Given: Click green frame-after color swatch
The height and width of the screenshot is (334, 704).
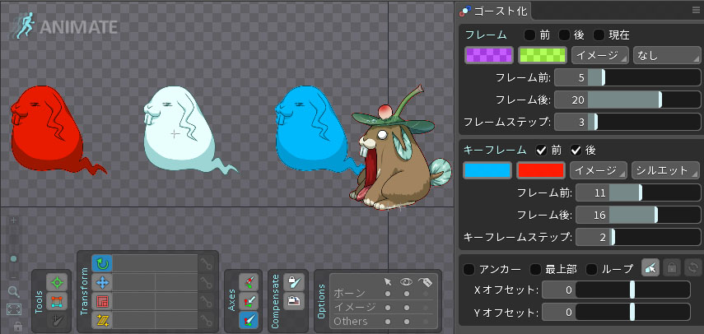Looking at the screenshot, I should tap(543, 55).
